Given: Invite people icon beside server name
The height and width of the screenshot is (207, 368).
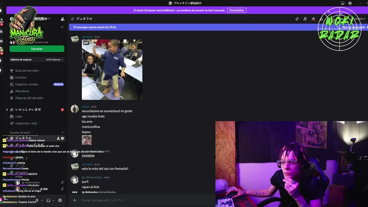Looking at the screenshot, I should point(63,19).
